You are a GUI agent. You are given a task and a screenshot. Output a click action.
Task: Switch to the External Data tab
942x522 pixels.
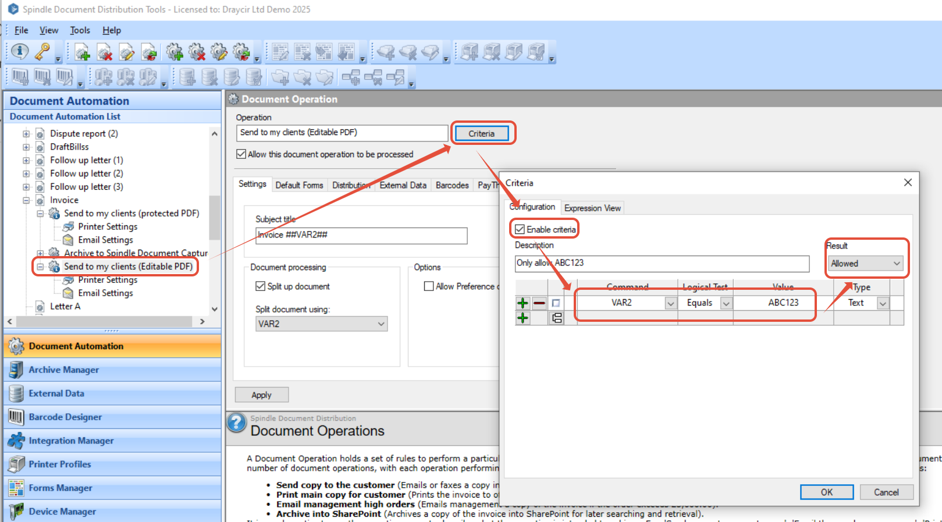point(403,185)
